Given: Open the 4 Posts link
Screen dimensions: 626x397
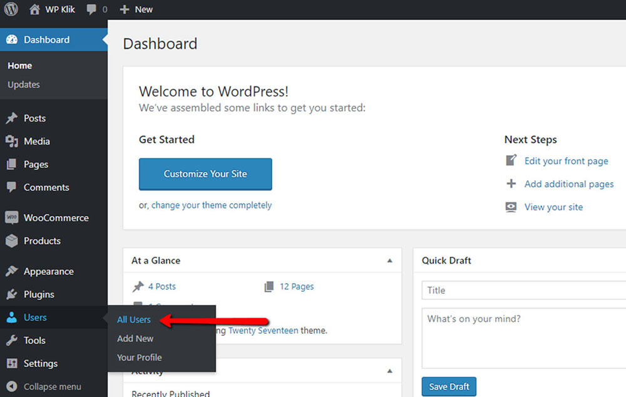Looking at the screenshot, I should pos(162,286).
